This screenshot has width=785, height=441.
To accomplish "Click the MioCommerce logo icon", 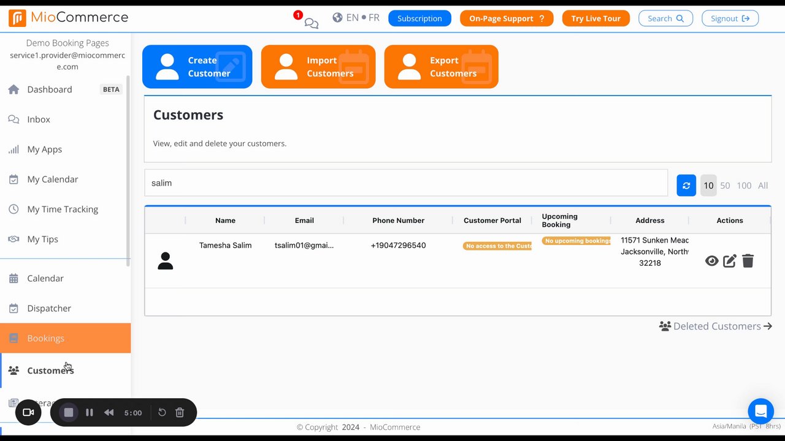I will pyautogui.click(x=17, y=18).
